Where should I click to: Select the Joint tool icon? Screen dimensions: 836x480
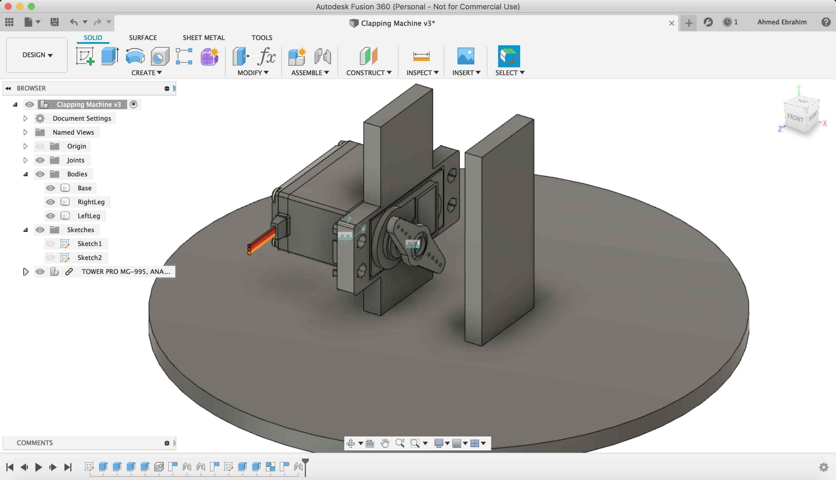[322, 56]
